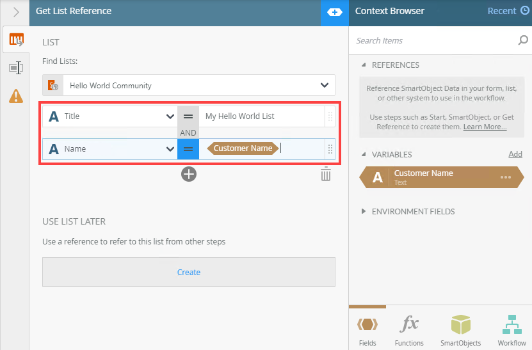Collapse panel with the top-left chevron

(x=16, y=12)
